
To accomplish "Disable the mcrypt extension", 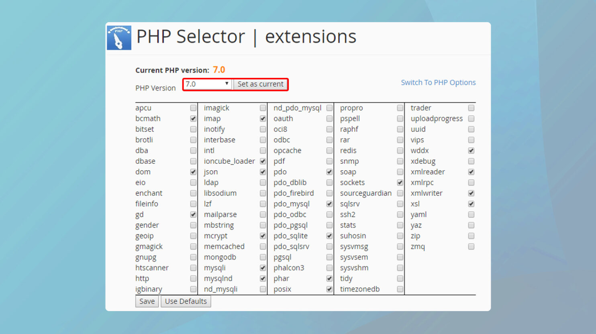I will click(x=263, y=236).
